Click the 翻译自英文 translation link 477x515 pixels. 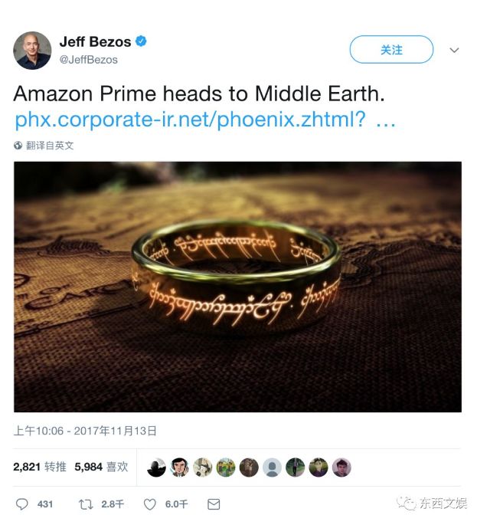[x=50, y=145]
